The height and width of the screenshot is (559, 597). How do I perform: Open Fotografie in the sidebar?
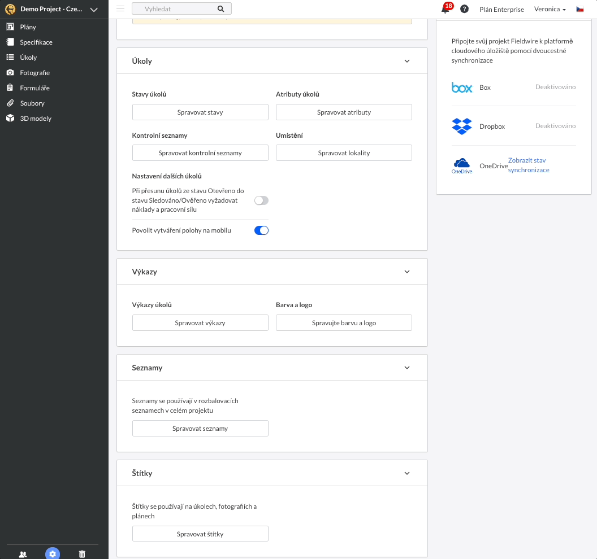34,73
